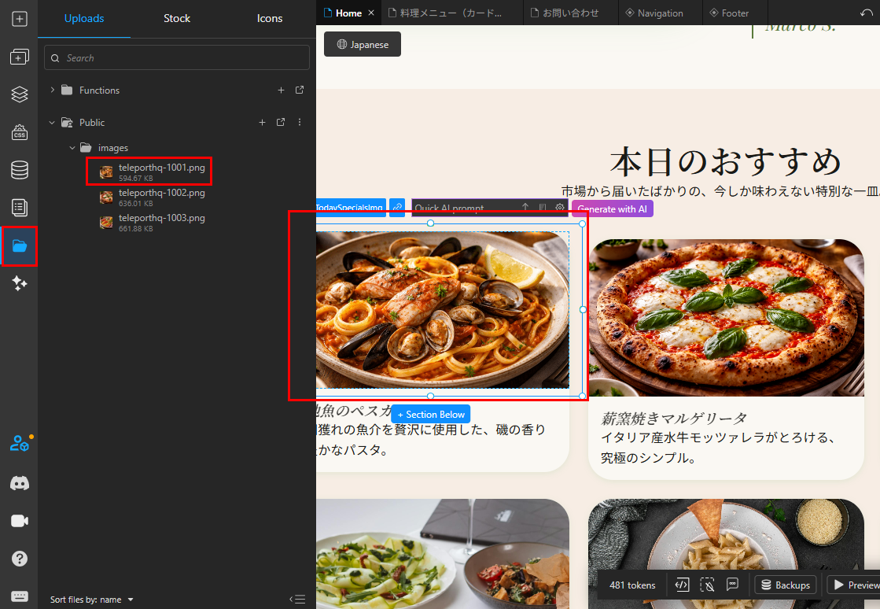
Task: Open the code view icon in the bottom bar
Action: (683, 585)
